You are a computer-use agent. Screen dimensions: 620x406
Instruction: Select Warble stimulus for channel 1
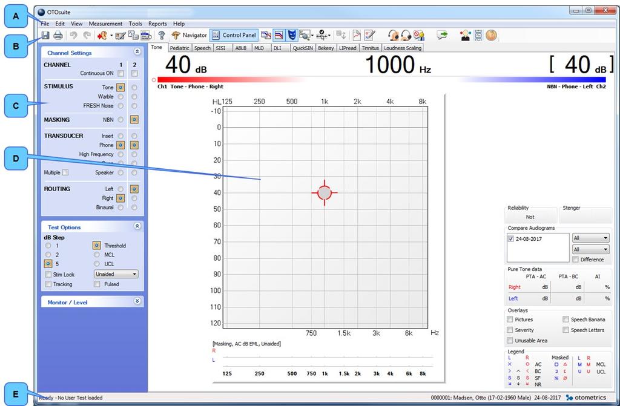tap(120, 96)
